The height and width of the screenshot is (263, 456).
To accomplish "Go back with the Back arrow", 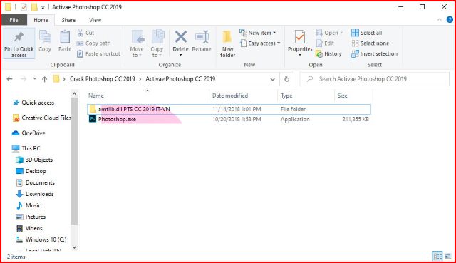I will click(x=9, y=79).
